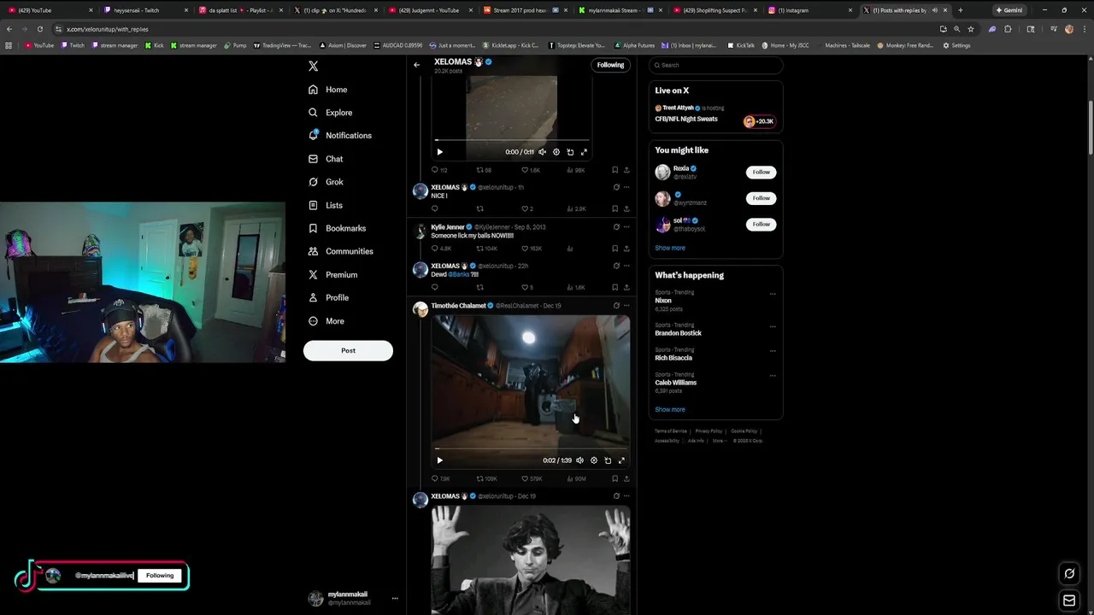Open more options on Kylie Jenner post

[626, 227]
